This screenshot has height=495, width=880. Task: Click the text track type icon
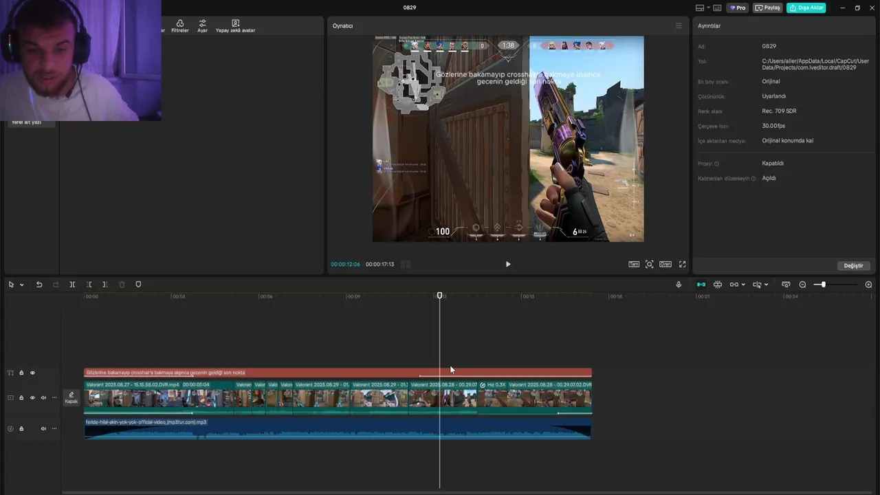pos(10,373)
